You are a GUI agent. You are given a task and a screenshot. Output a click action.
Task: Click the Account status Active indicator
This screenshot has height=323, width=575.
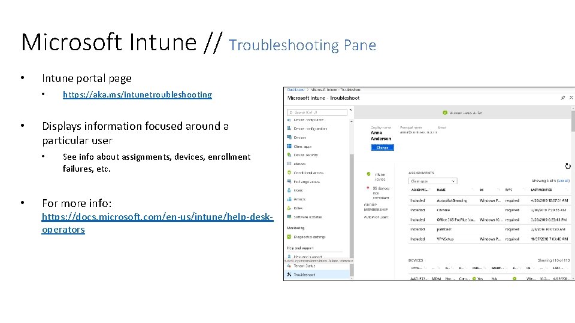(x=462, y=113)
